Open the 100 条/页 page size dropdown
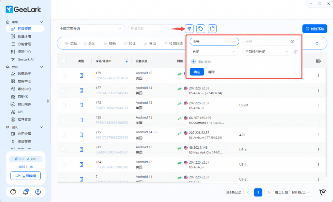This screenshot has height=202, width=333. (301, 192)
